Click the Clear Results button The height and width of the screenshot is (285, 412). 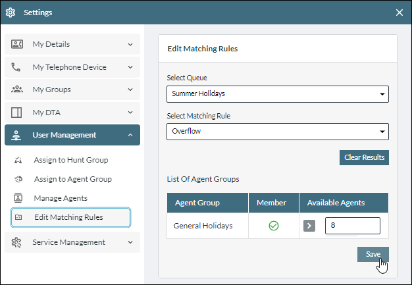pyautogui.click(x=364, y=157)
